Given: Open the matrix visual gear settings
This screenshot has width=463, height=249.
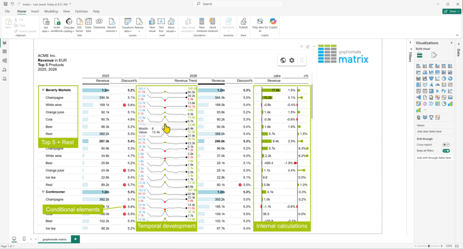Looking at the screenshot, I should (x=292, y=60).
